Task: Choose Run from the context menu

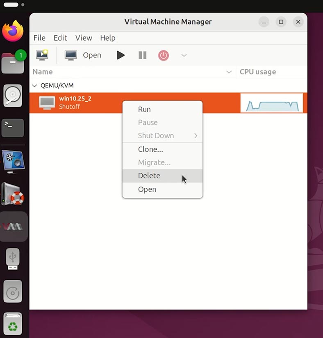Action: (162, 109)
